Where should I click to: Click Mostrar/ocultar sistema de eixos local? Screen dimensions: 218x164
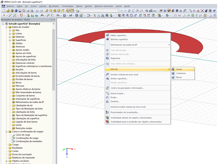[x=138, y=107]
